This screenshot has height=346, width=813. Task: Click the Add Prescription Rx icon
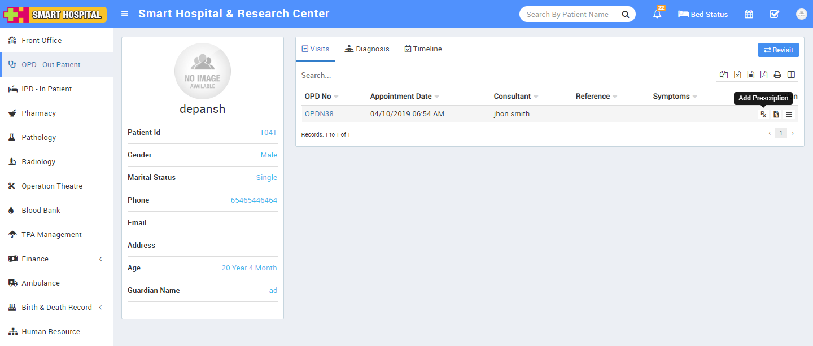pyautogui.click(x=763, y=115)
